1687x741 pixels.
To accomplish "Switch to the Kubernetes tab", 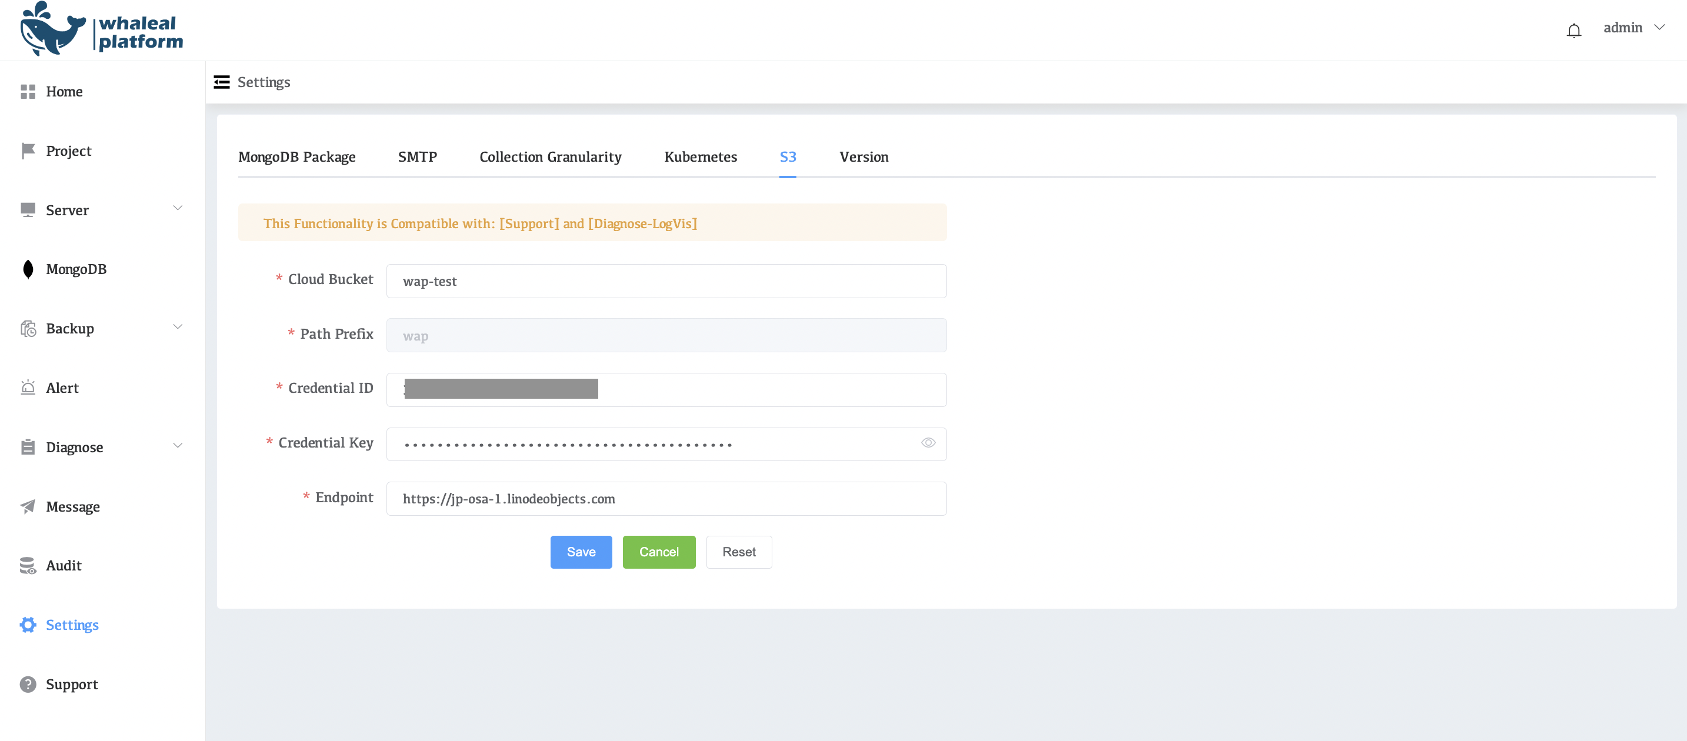I will point(700,157).
